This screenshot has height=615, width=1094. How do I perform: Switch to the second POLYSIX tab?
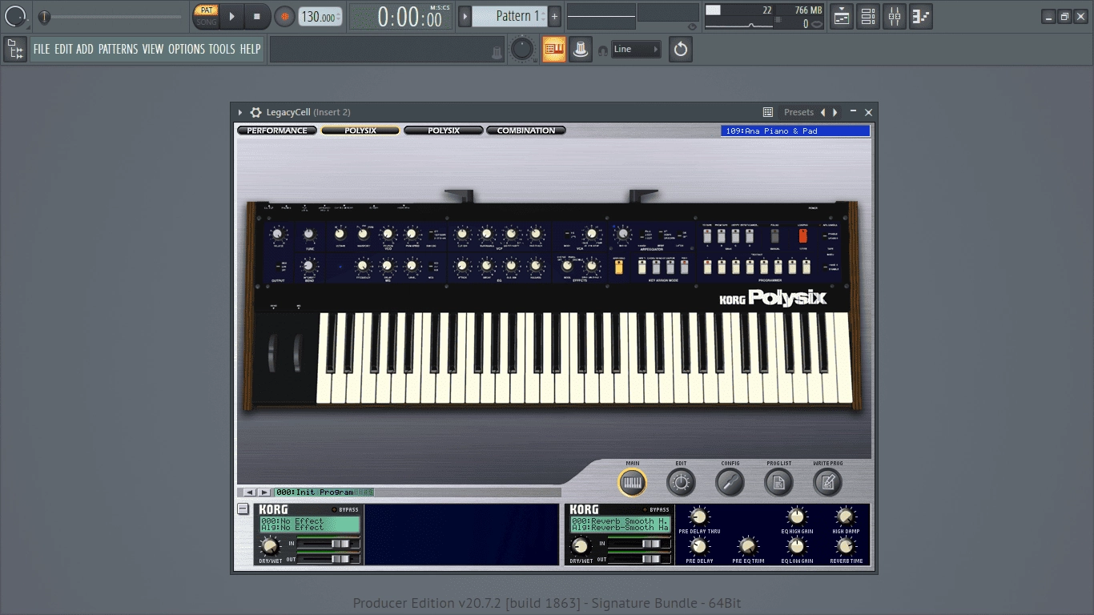[444, 131]
